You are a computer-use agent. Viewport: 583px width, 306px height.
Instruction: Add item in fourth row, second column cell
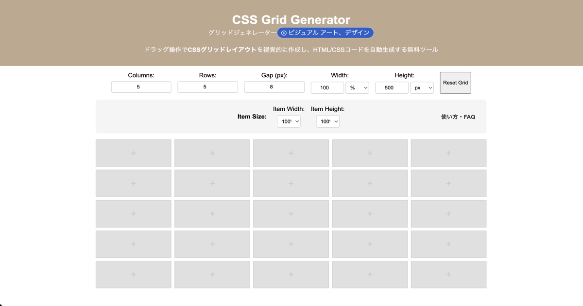[x=212, y=244]
